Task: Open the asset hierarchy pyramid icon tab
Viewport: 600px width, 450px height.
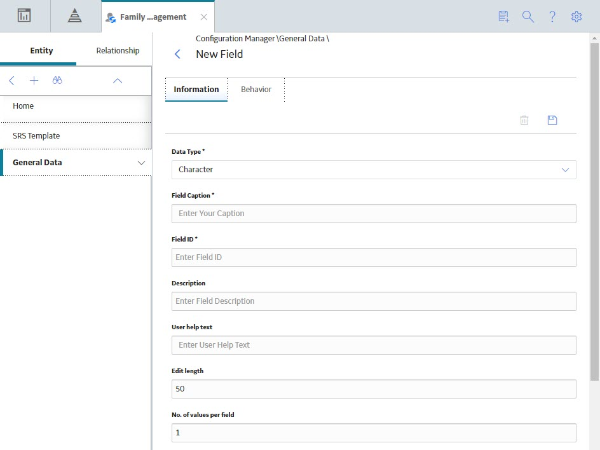Action: point(74,16)
